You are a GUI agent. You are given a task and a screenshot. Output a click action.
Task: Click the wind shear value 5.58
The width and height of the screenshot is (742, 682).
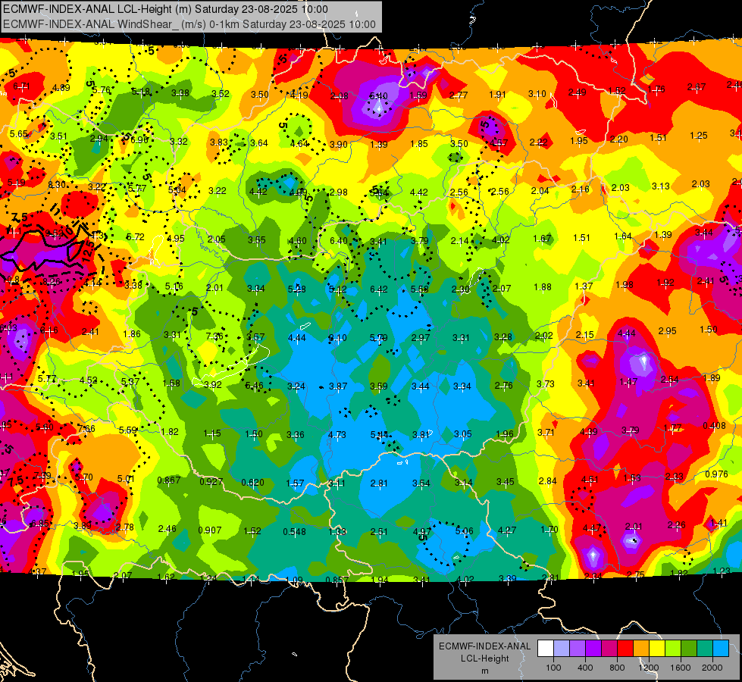click(420, 289)
